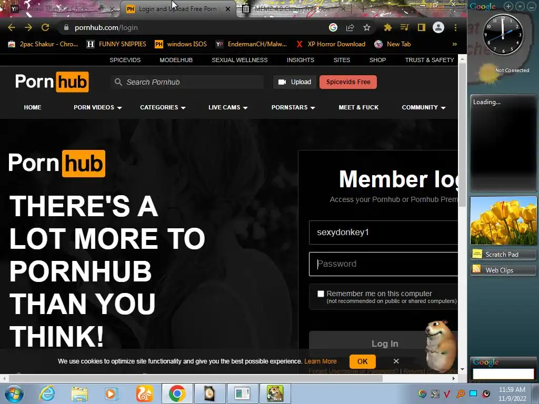The width and height of the screenshot is (539, 404).
Task: Toggle the Chrome side panel icon
Action: [x=422, y=27]
